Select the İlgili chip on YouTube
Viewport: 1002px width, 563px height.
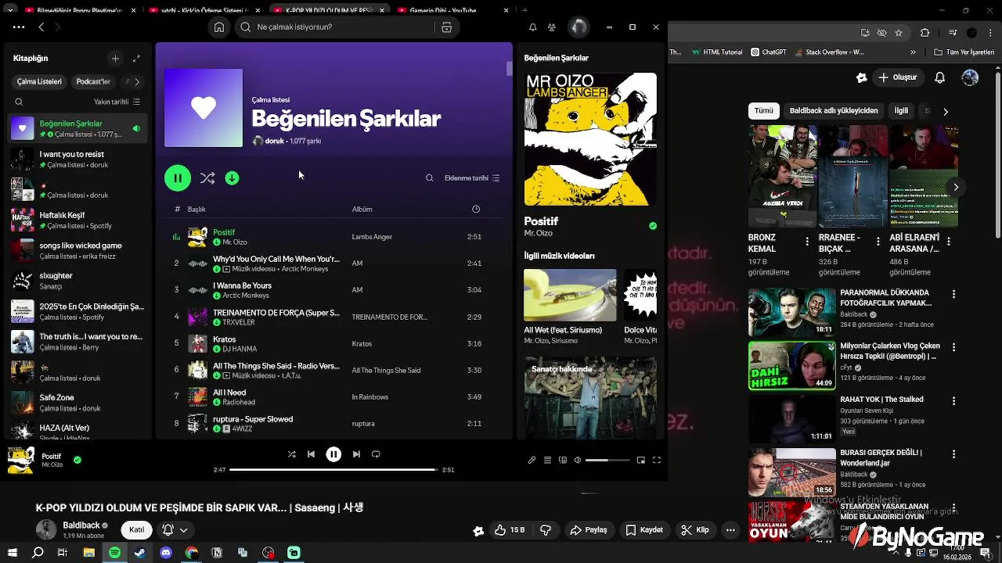tap(901, 111)
